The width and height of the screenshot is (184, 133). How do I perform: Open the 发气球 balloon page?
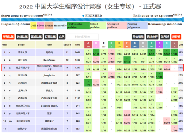[165, 37]
